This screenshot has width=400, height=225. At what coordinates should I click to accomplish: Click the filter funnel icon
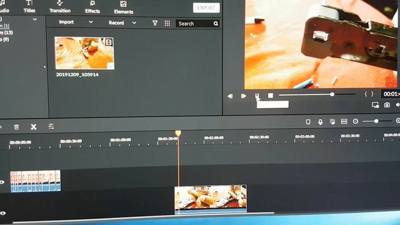pyautogui.click(x=155, y=23)
